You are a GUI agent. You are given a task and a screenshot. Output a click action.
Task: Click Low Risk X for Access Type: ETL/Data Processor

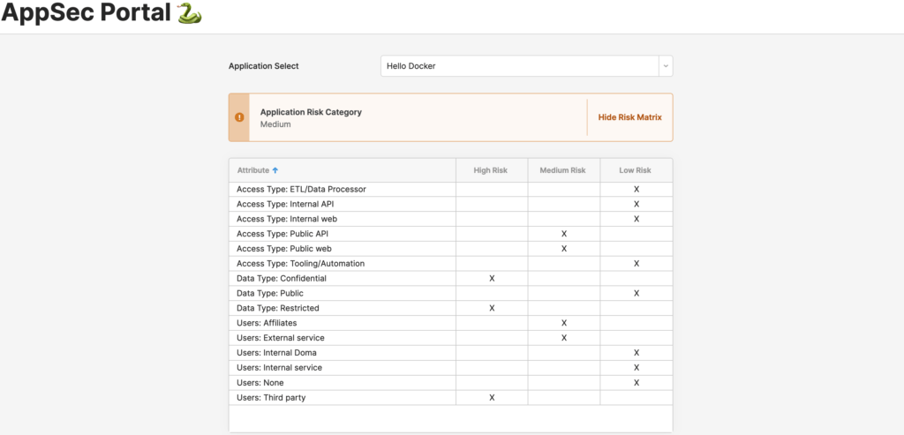(637, 189)
